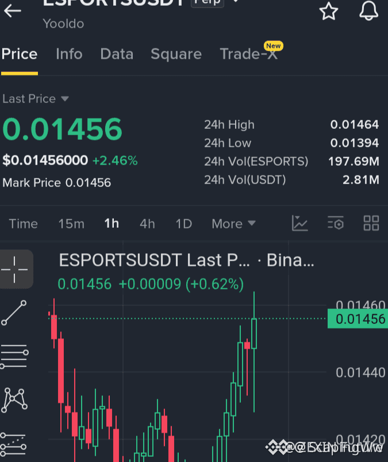Click the 24h Low value 0.01394
This screenshot has width=388, height=462.
point(355,143)
